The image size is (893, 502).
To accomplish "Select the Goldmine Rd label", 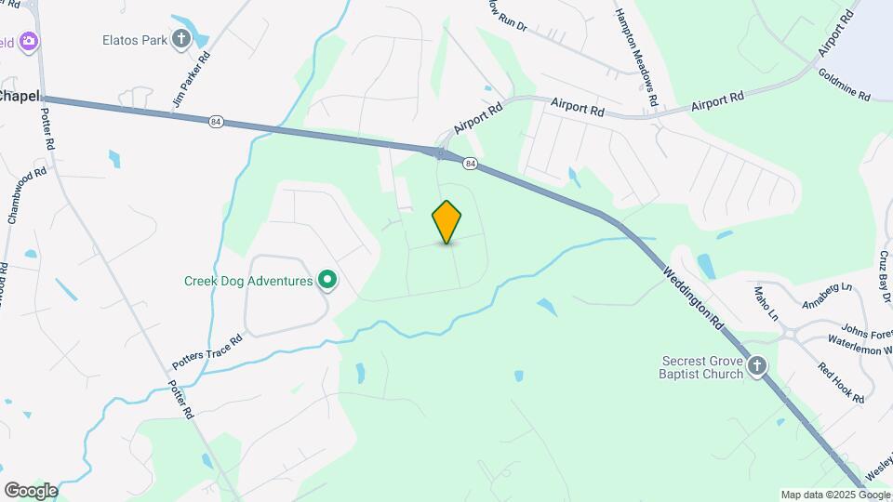I will tap(845, 85).
